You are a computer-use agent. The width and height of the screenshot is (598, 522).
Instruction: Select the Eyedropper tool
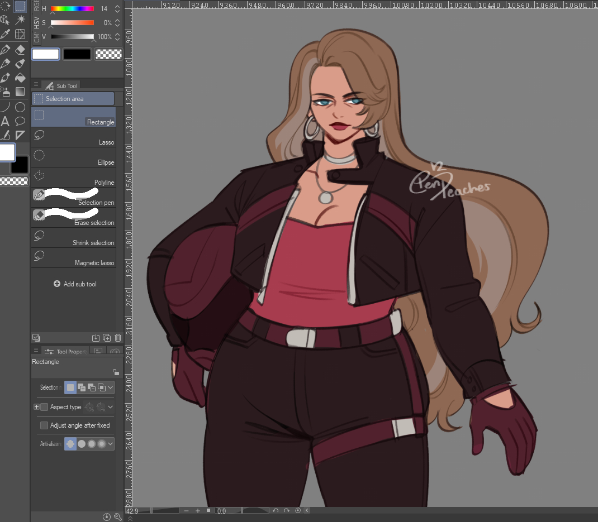coord(5,35)
